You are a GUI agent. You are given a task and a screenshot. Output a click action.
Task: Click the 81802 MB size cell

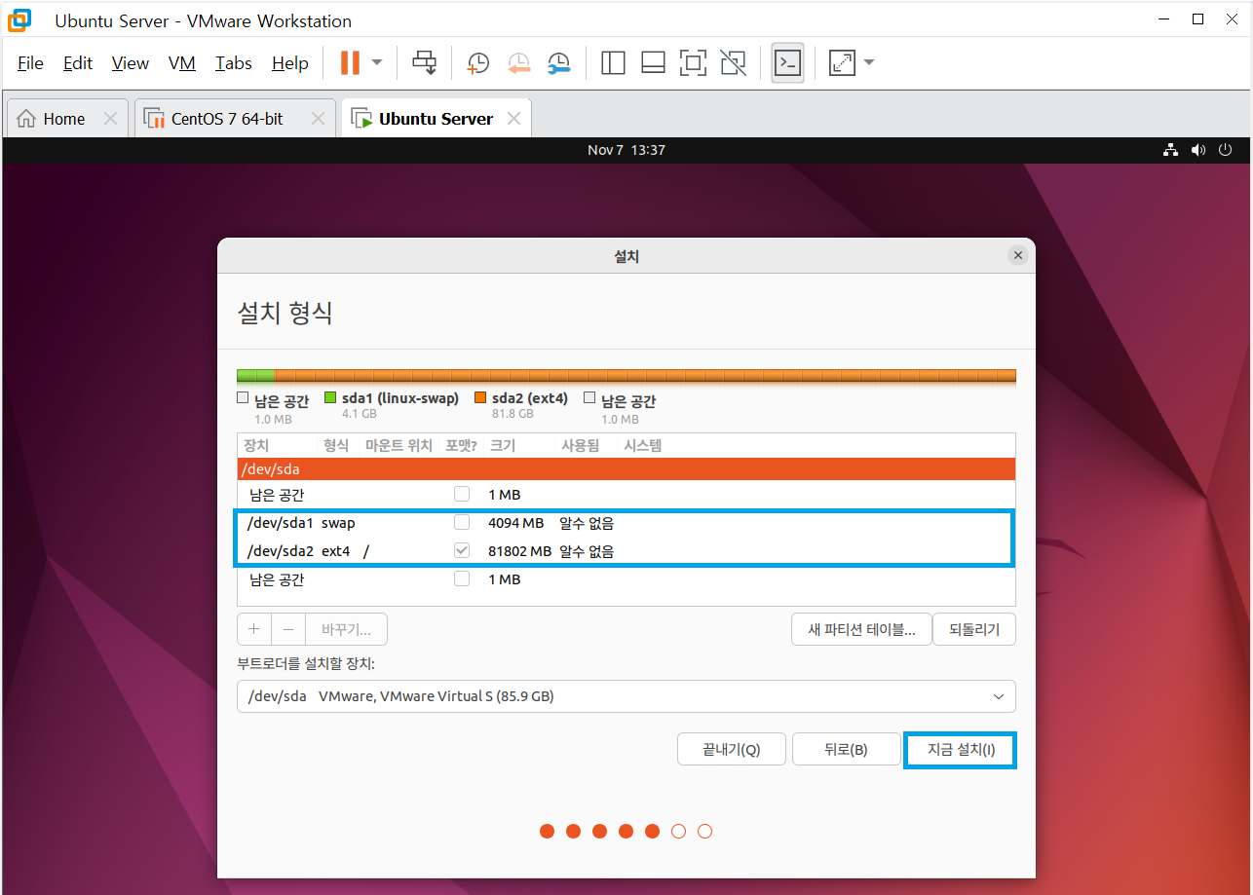point(519,551)
